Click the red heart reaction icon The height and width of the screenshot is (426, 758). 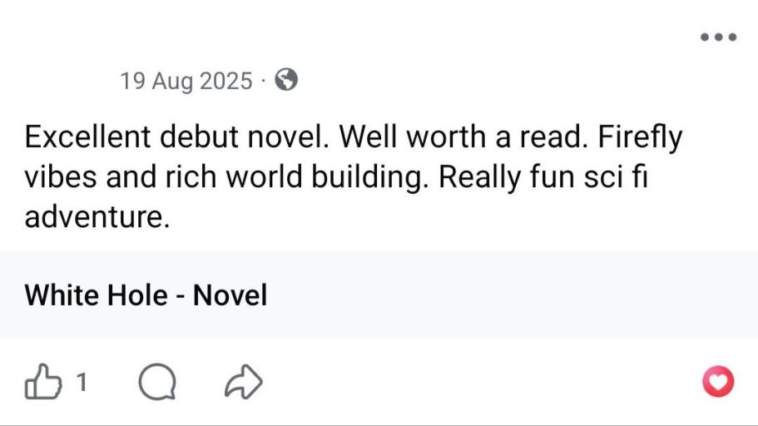tap(718, 382)
